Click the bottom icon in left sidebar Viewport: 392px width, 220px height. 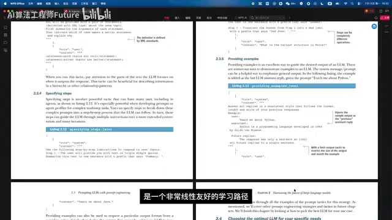click(6, 50)
